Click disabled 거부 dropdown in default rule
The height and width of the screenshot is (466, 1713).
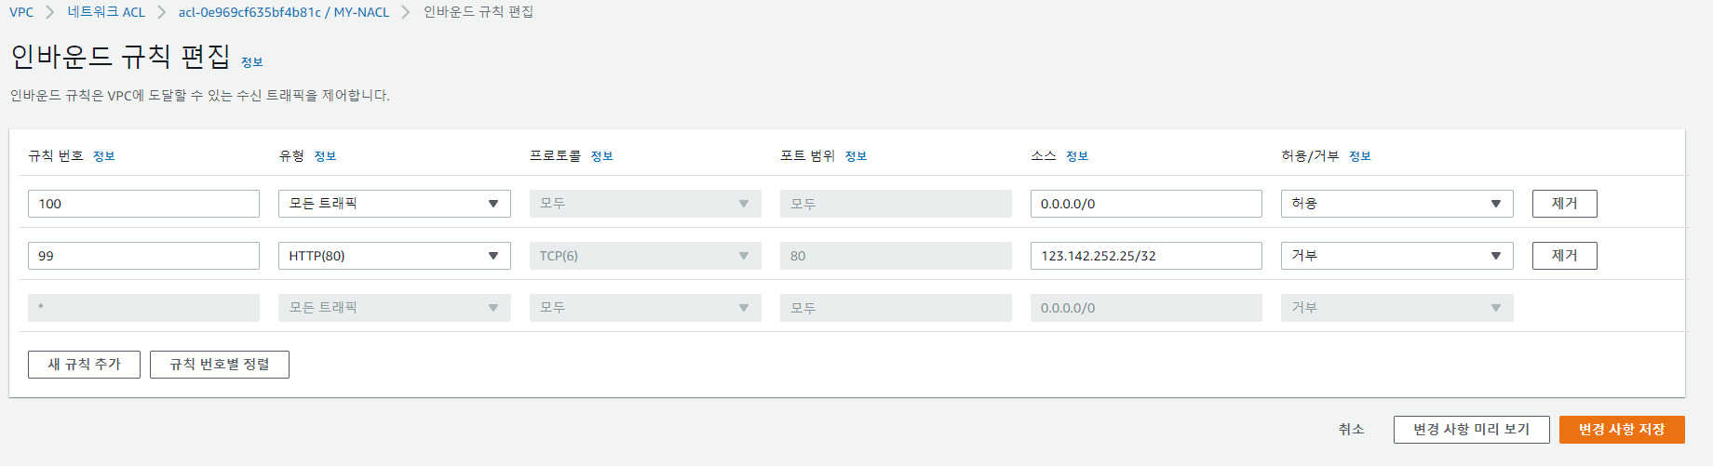point(1397,308)
